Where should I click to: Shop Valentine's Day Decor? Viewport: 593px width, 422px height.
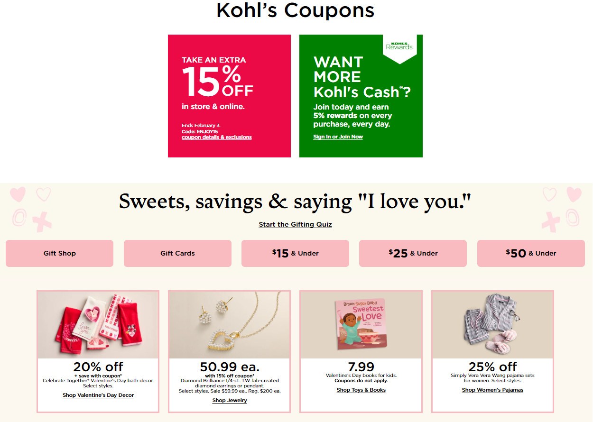coord(98,395)
